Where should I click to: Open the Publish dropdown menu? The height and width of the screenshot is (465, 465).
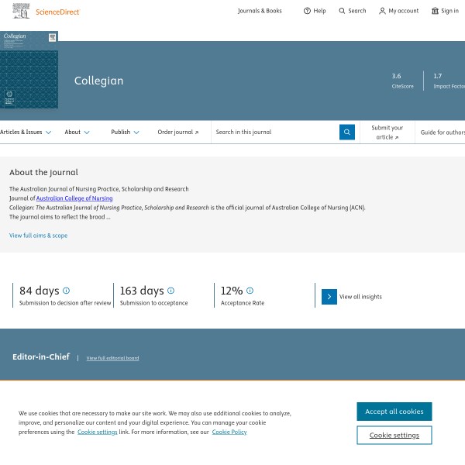coord(125,133)
